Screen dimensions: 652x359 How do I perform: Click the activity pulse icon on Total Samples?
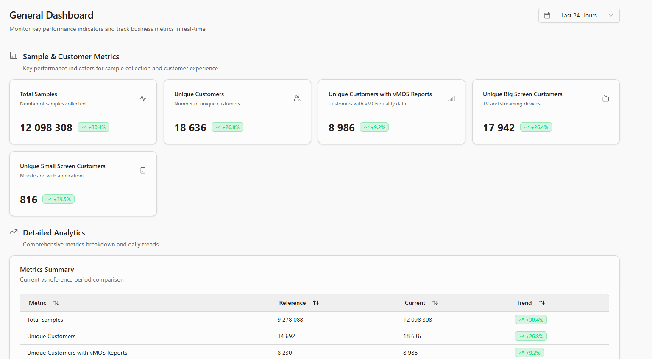(x=143, y=98)
